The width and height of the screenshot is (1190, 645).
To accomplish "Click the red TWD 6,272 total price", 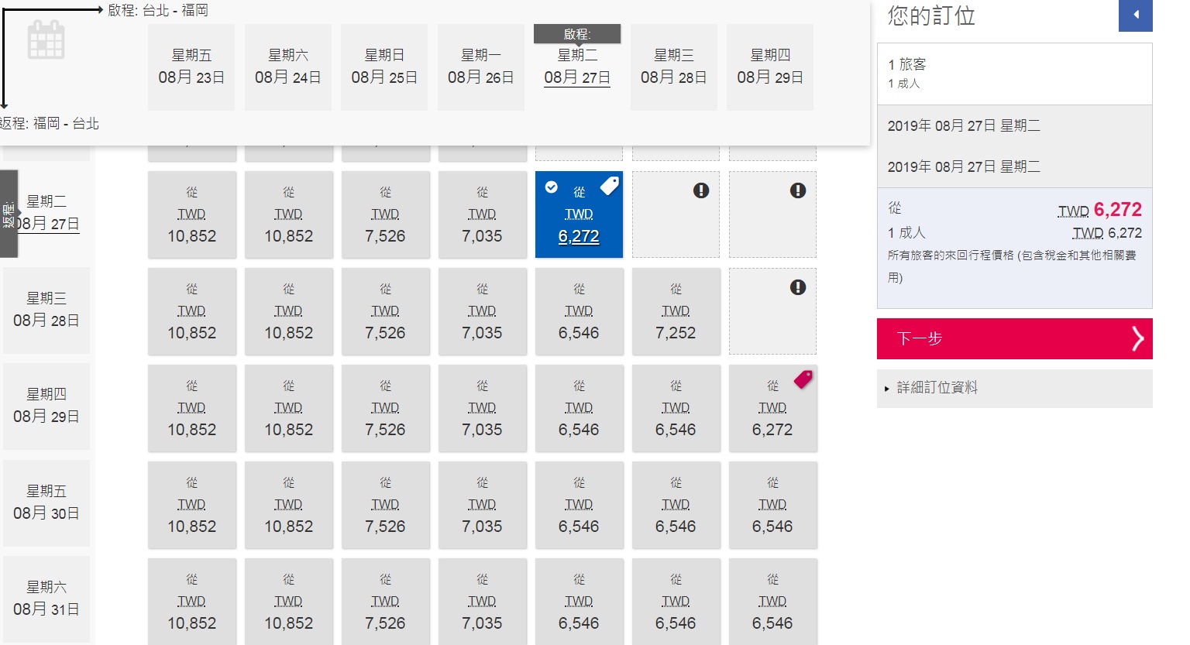I will point(1117,210).
